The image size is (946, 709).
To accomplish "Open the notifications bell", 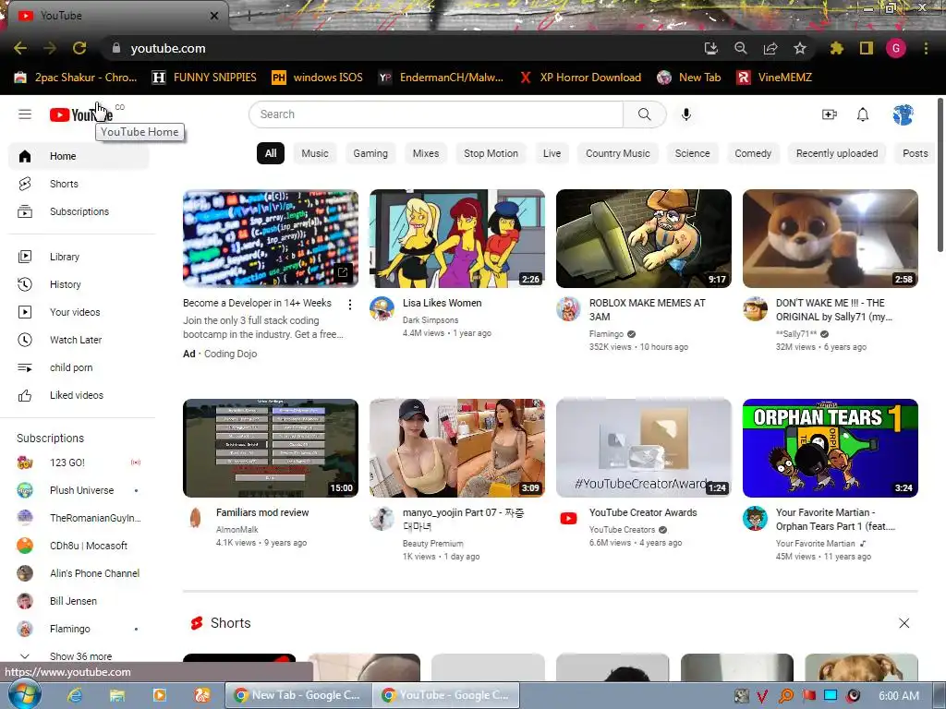I will (x=863, y=114).
